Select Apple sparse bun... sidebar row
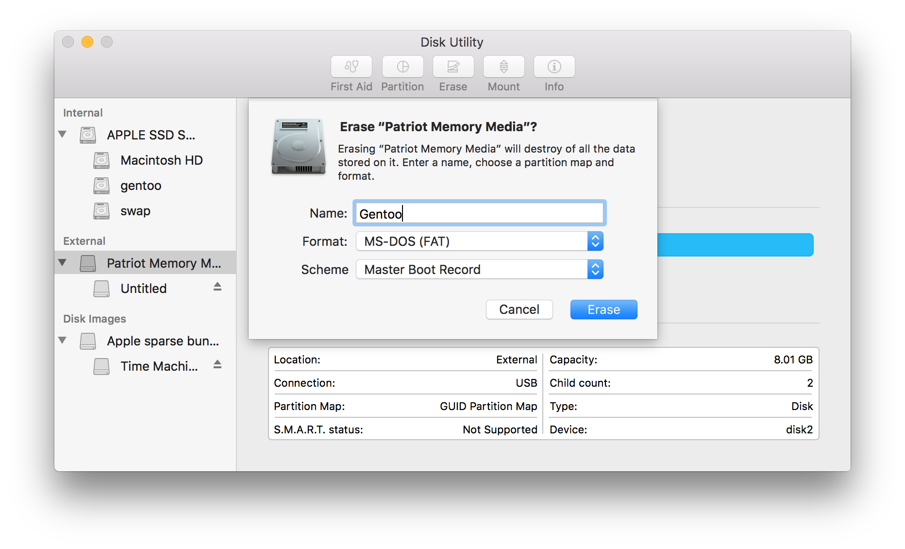The width and height of the screenshot is (905, 549). point(146,341)
